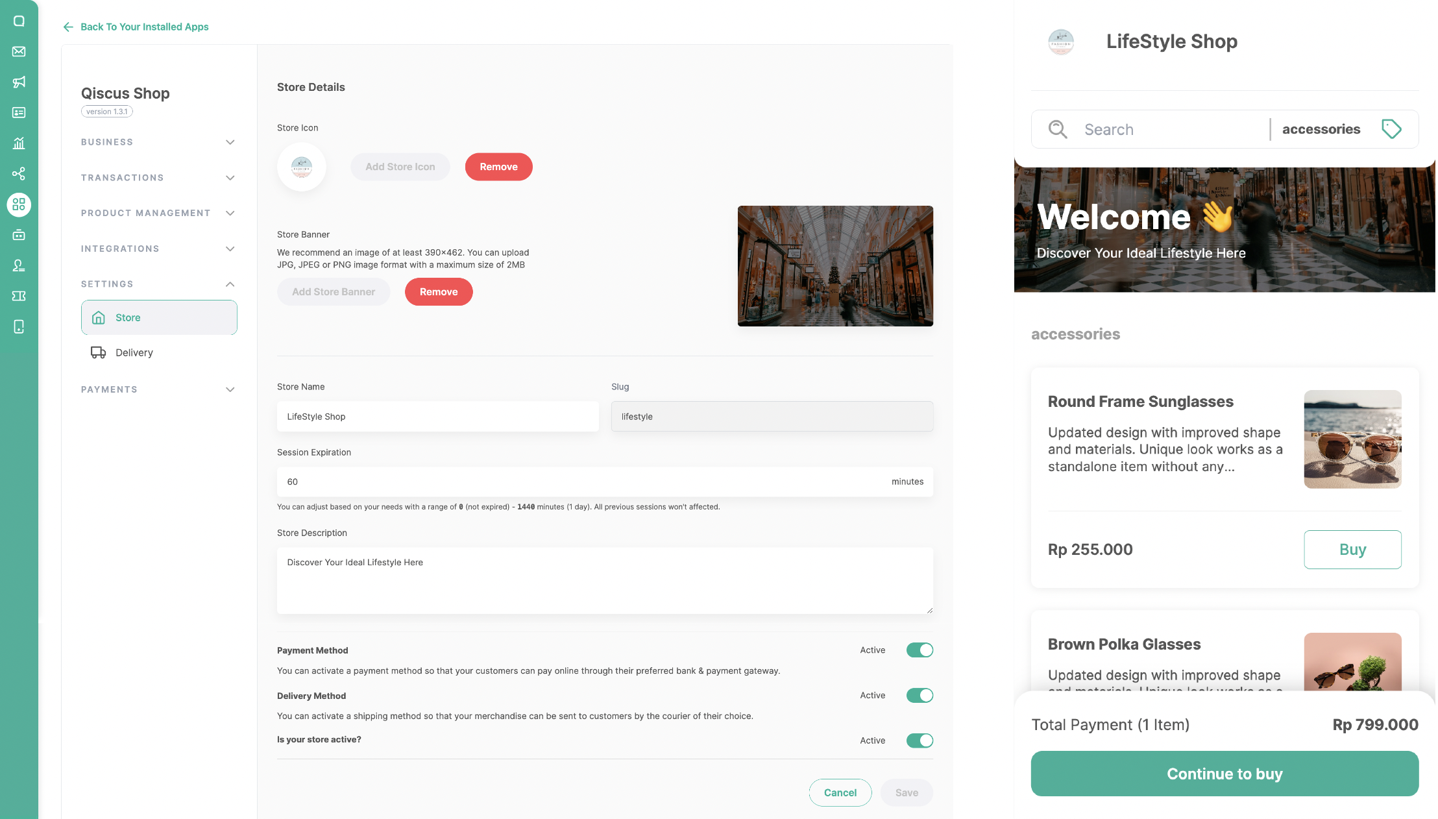Screen dimensions: 1438x819
Task: Open the broadcast megaphone icon
Action: (19, 82)
